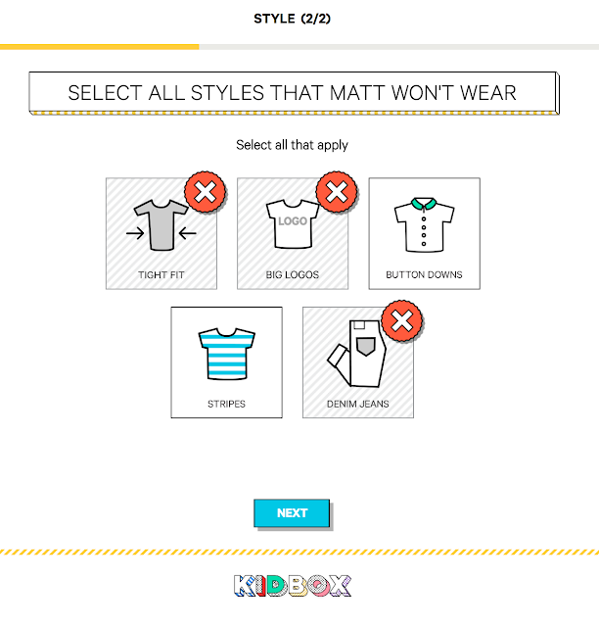This screenshot has height=627, width=599.
Task: Click the denim jeans icon
Action: coord(354,355)
